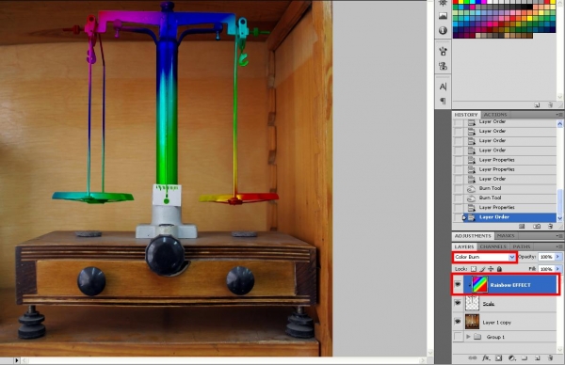Lock image pixels with brush icon

pos(482,269)
